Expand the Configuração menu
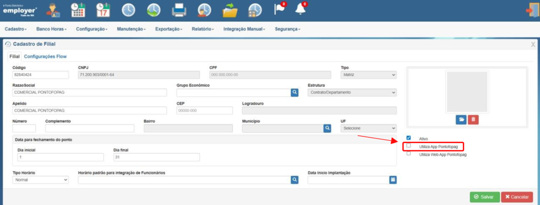Viewport: 540px width, 205px height. (x=92, y=29)
